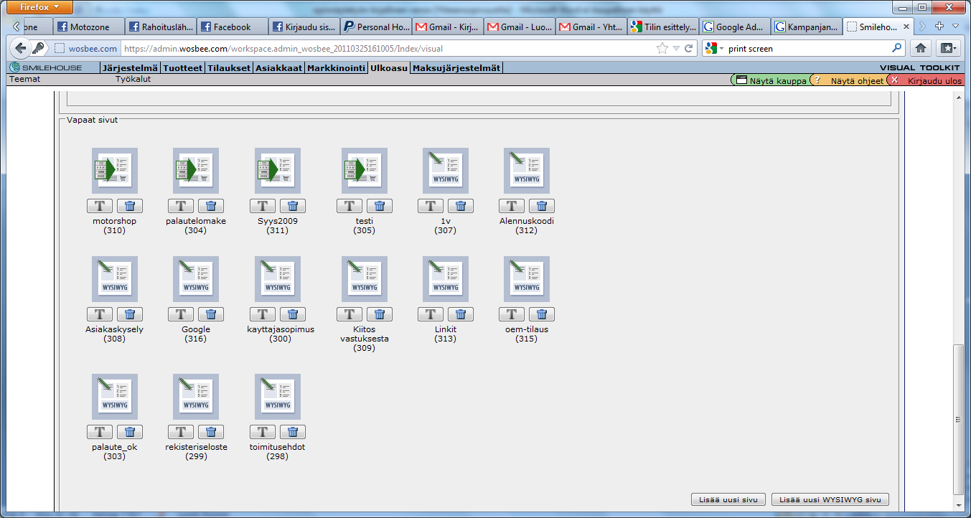Go to the Firefox home page
Image resolution: width=971 pixels, height=518 pixels.
pyautogui.click(x=921, y=48)
